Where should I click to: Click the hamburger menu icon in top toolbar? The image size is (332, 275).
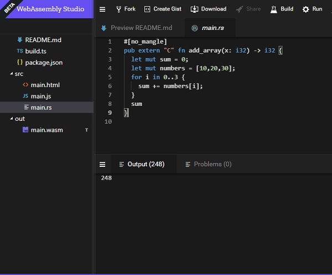coord(102,9)
